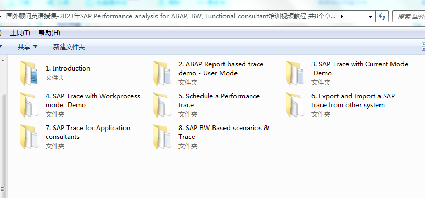Select '6. Export and Import a SAP trace' label
This screenshot has height=198, width=425.
[x=353, y=101]
